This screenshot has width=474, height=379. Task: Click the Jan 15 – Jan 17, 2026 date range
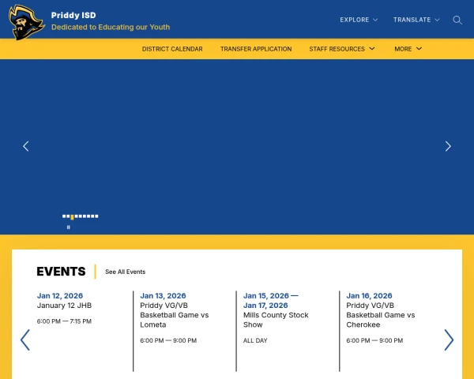[x=271, y=300]
